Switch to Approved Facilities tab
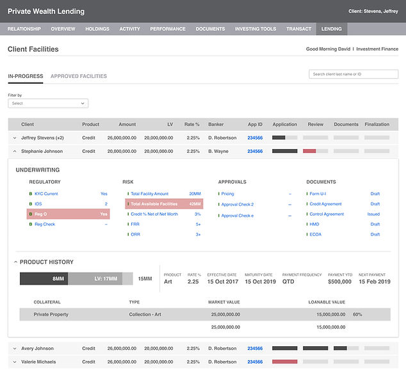 coord(79,76)
